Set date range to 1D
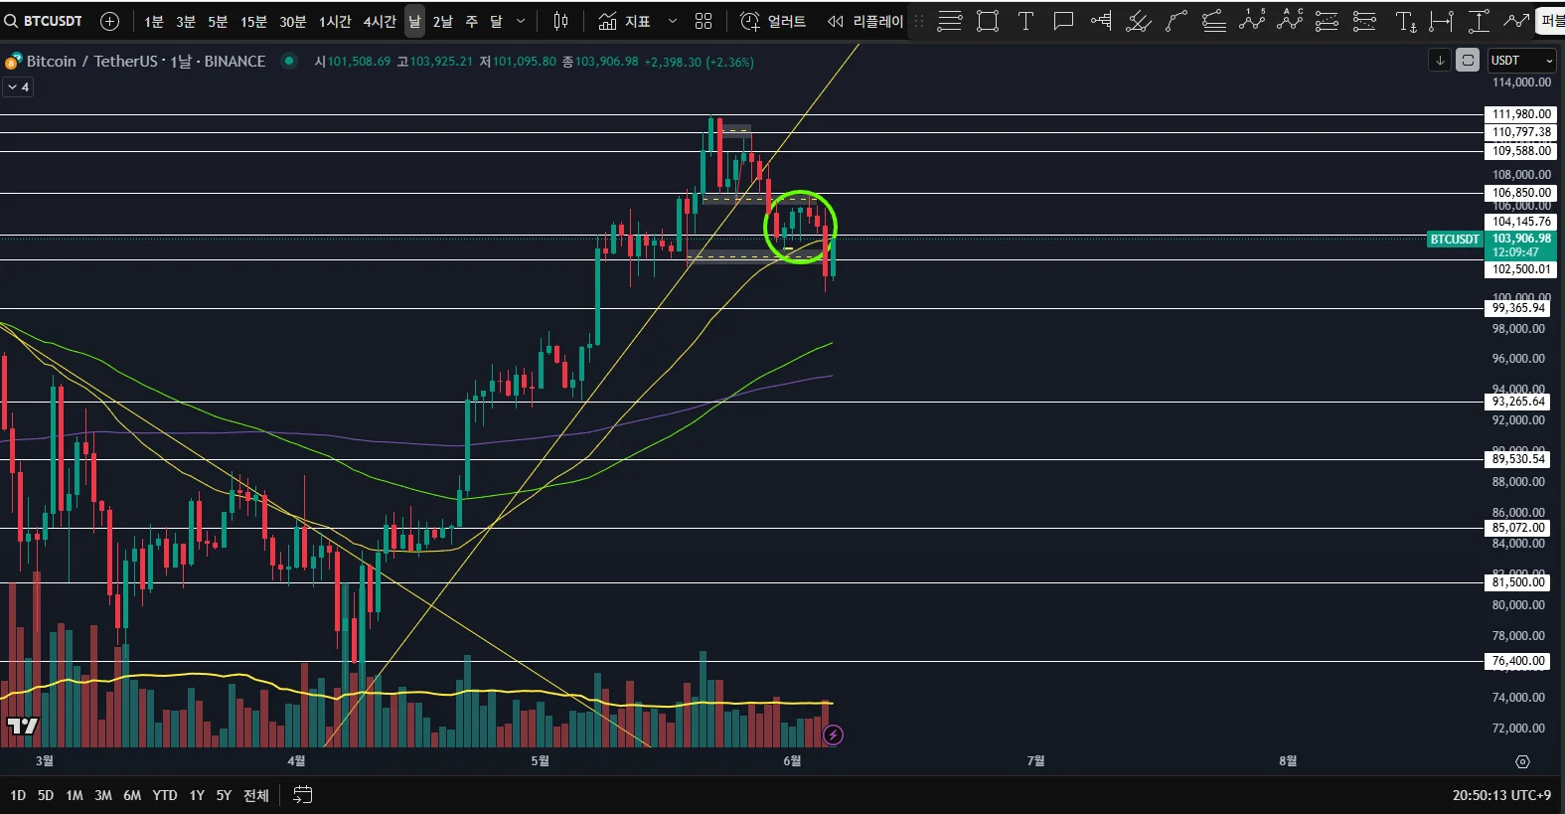 pos(18,795)
